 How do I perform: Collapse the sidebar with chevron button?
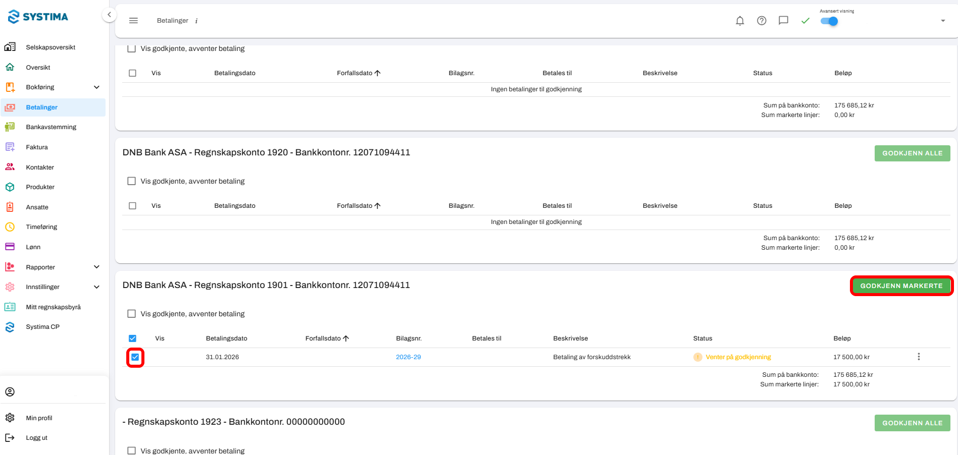[109, 15]
